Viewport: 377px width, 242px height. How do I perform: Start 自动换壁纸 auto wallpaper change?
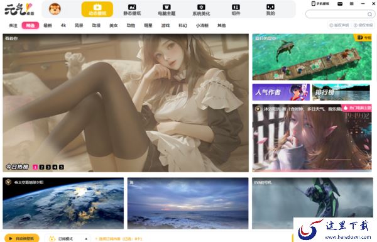click(22, 238)
